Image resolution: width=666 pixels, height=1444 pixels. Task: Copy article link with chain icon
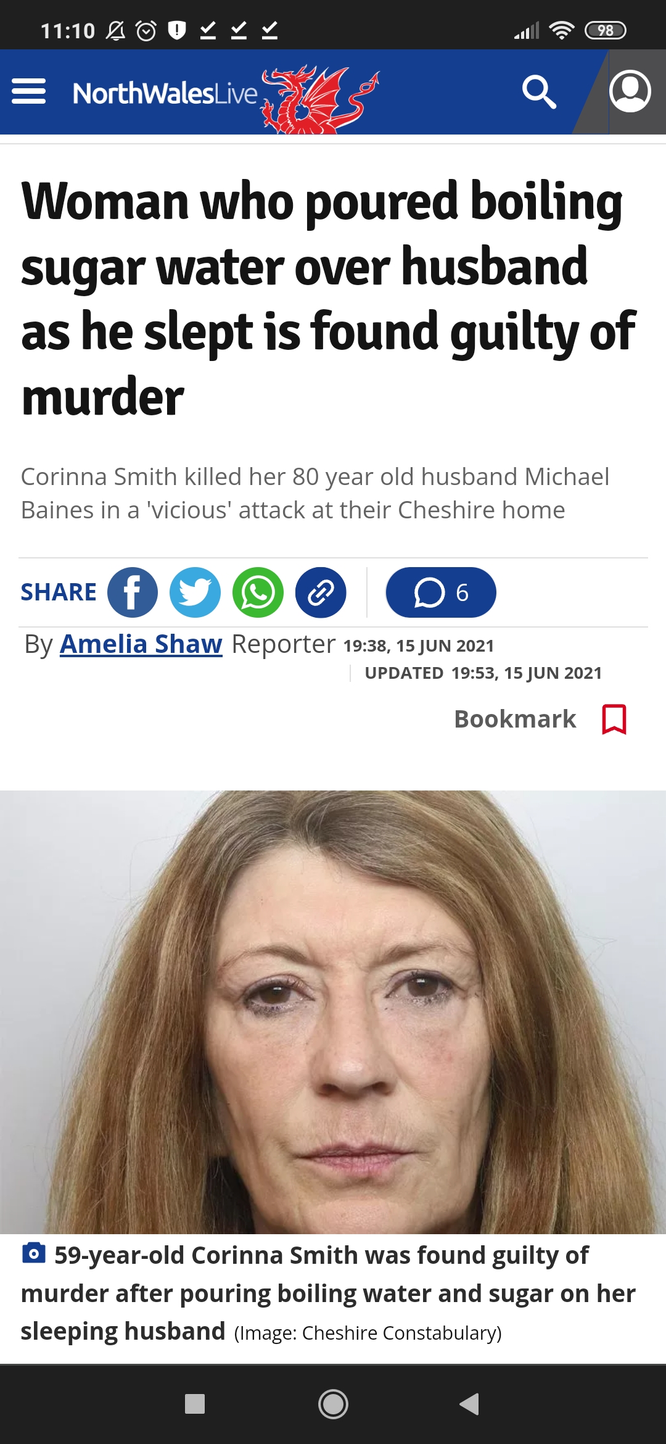pos(321,592)
